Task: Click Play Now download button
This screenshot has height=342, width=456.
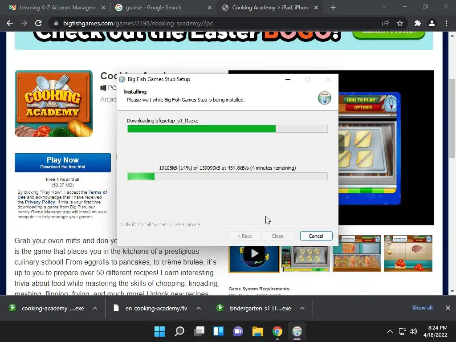Action: [62, 163]
